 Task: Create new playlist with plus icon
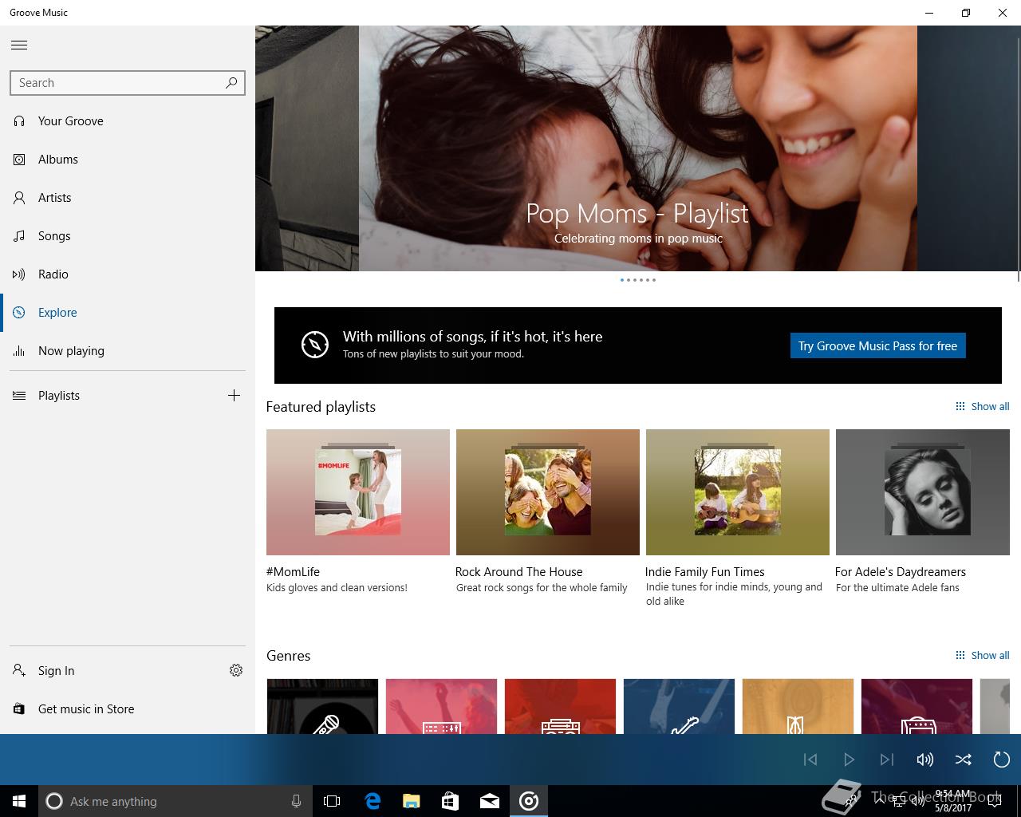(x=234, y=396)
